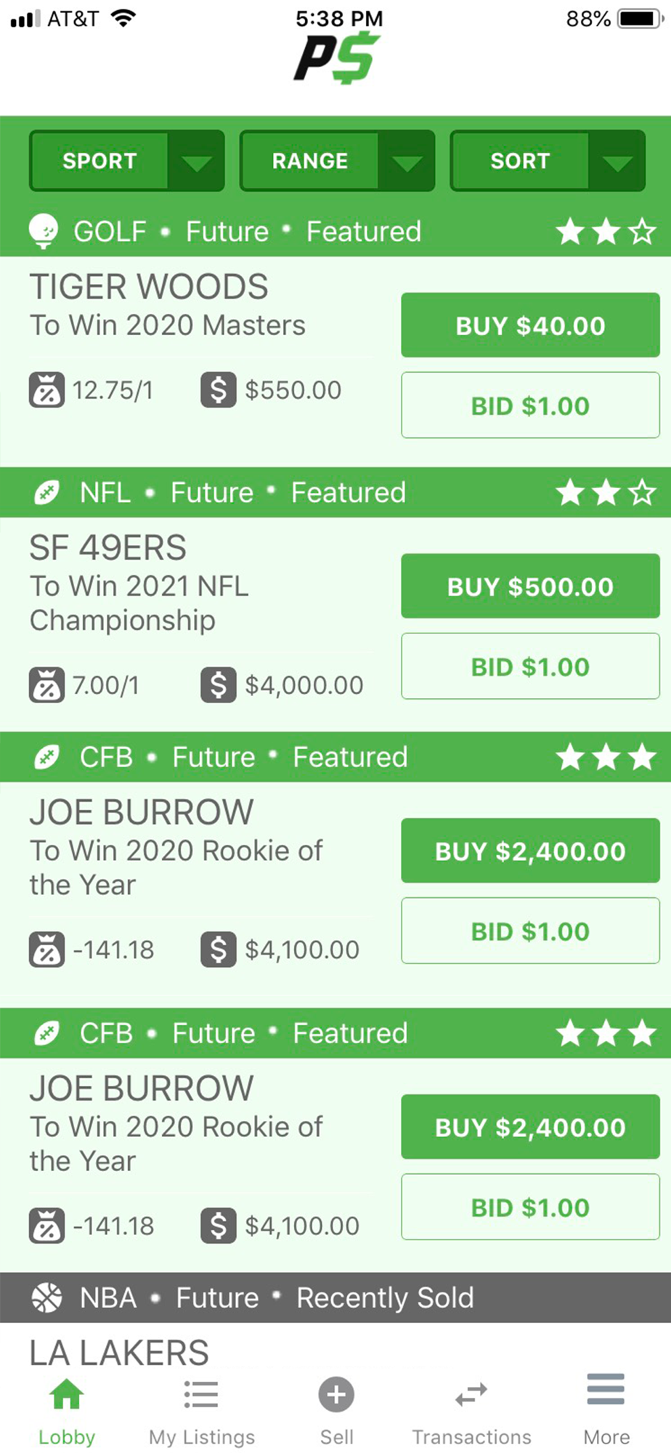This screenshot has width=671, height=1453.
Task: Tap the empty third star on Golf listing
Action: (x=642, y=232)
